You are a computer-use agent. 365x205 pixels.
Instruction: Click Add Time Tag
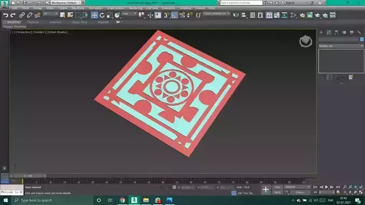(x=245, y=193)
